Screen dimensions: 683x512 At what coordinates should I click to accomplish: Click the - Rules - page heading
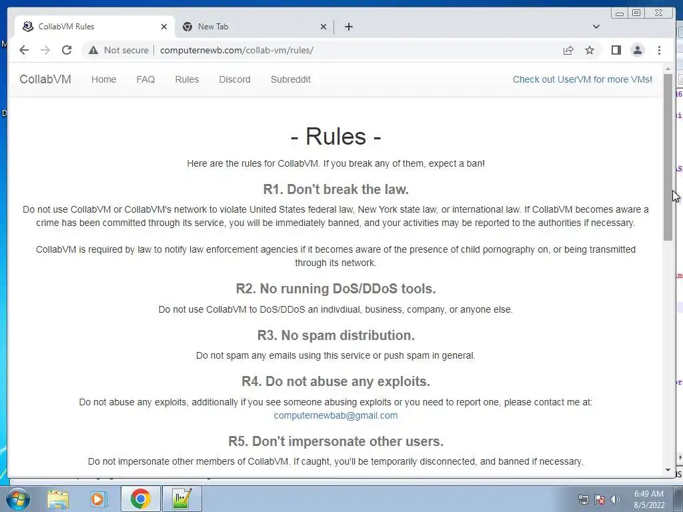(336, 136)
